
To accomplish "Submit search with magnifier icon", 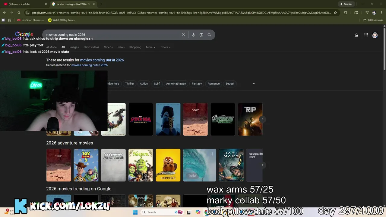I will click(209, 35).
